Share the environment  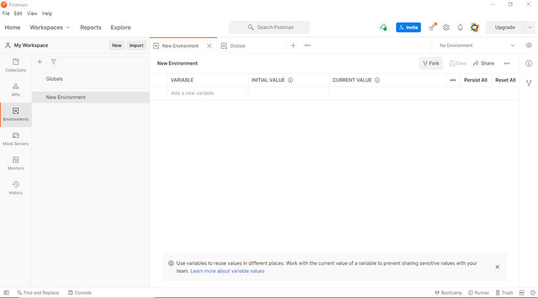484,63
